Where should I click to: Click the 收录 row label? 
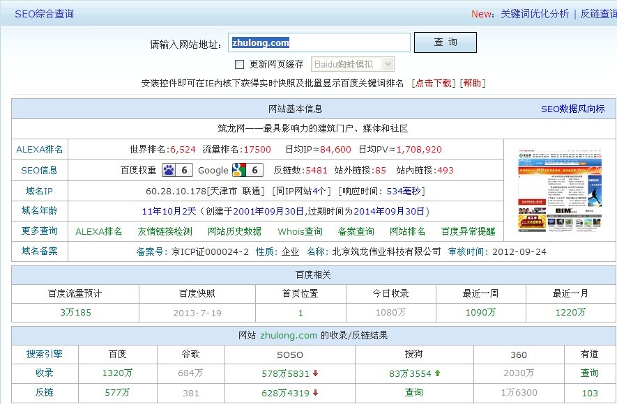point(45,373)
